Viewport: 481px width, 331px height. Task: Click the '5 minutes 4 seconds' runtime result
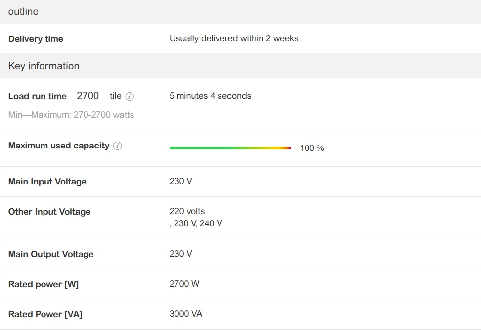[x=210, y=96]
